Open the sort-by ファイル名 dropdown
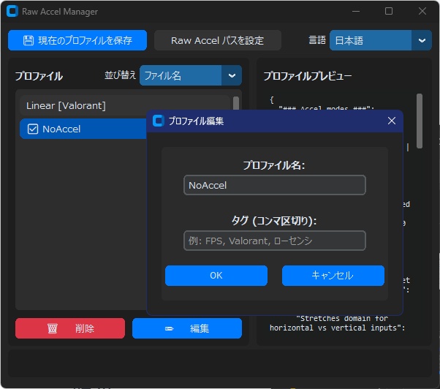Image resolution: width=440 pixels, height=389 pixels. [191, 75]
